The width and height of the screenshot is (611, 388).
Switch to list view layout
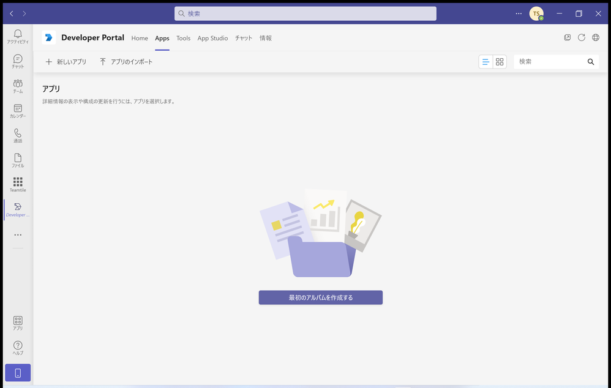tap(485, 62)
